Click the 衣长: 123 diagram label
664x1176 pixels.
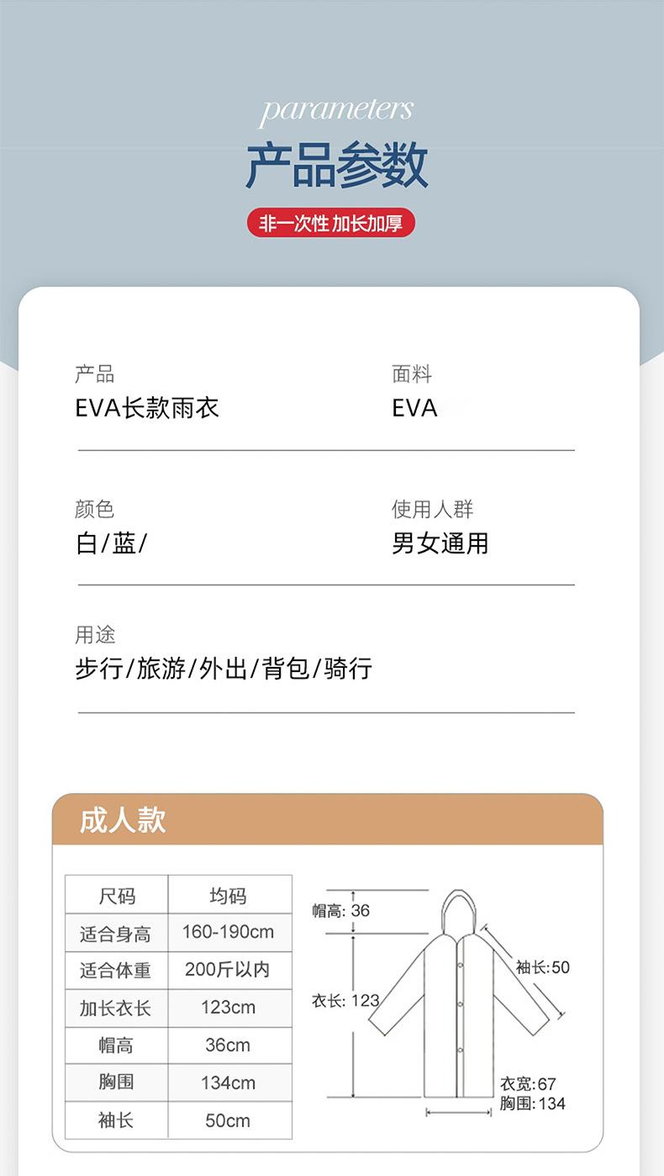coord(345,1001)
